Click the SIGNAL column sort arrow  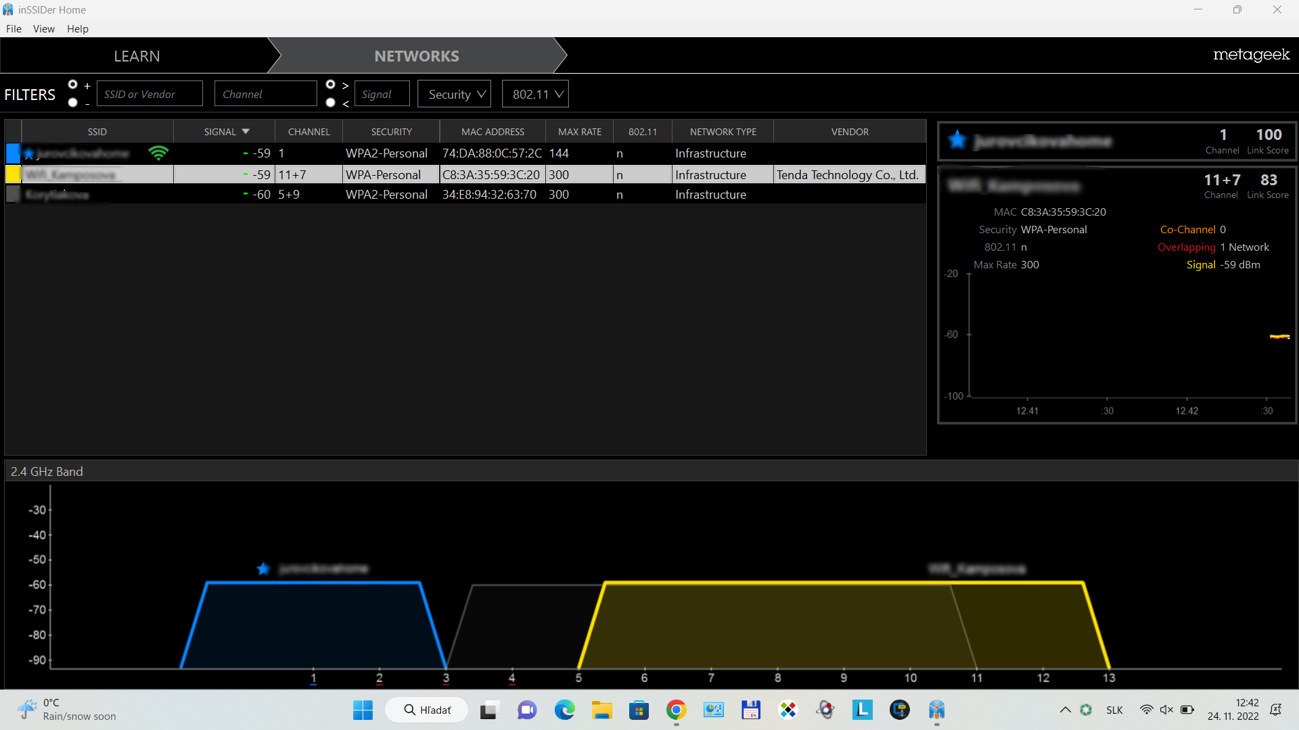tap(246, 132)
